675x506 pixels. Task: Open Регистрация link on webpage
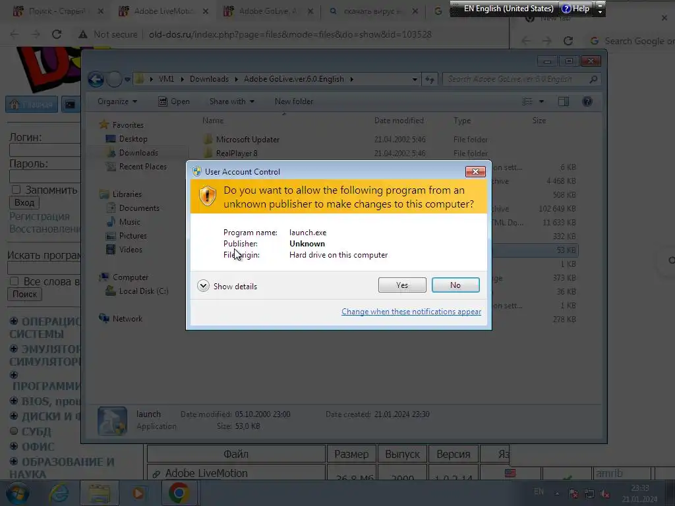pyautogui.click(x=39, y=216)
